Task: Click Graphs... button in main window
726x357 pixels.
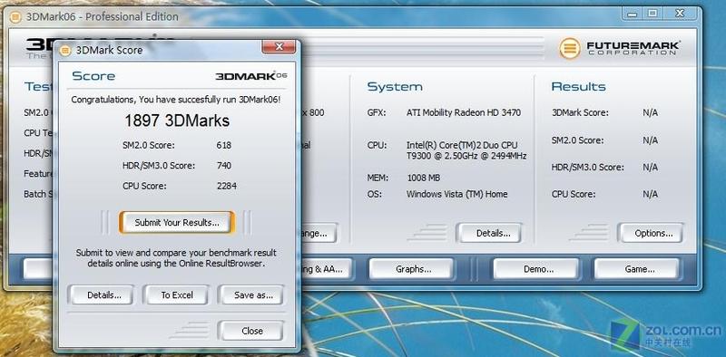Action: pyautogui.click(x=413, y=269)
